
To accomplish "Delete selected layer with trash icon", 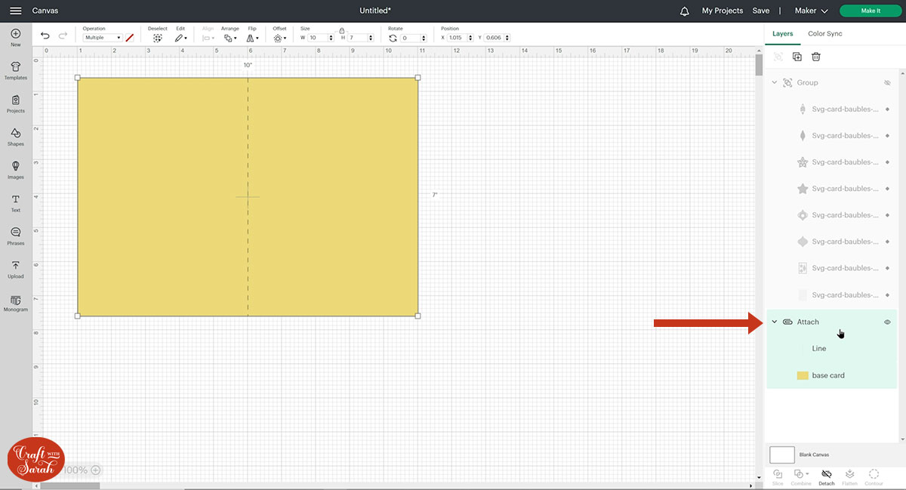I will (x=816, y=57).
